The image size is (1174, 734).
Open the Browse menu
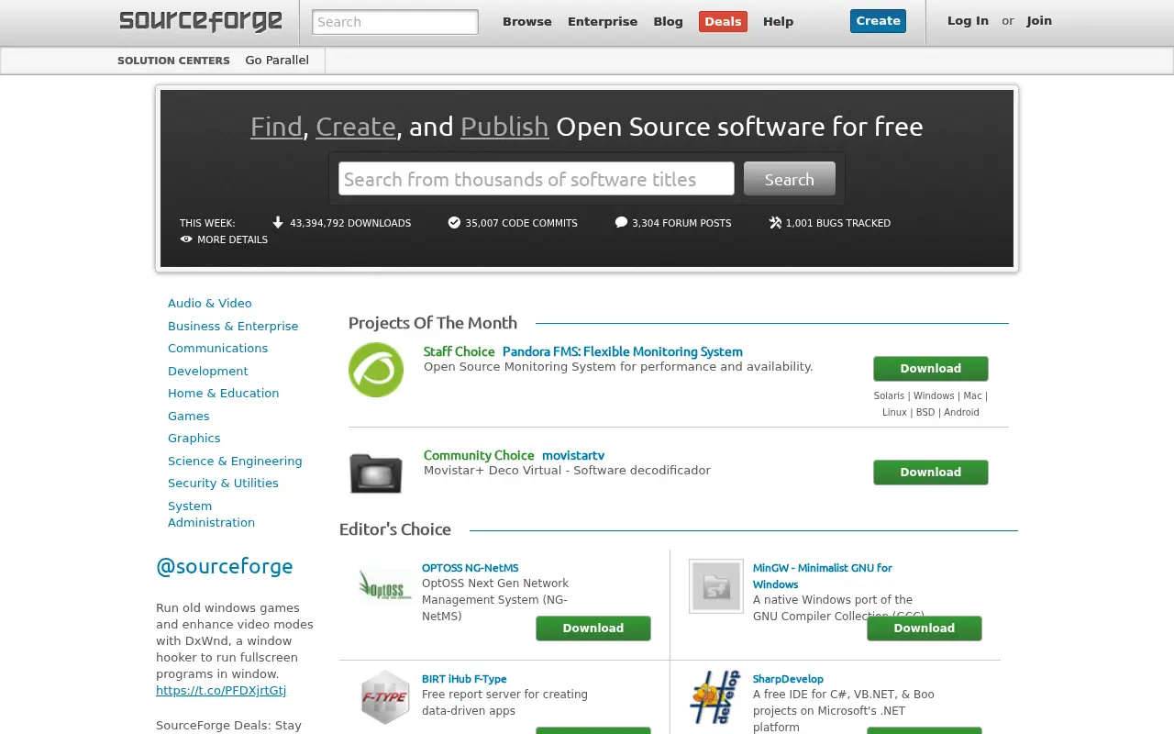(x=527, y=22)
